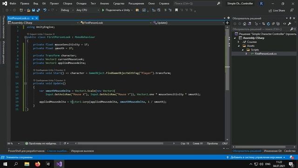The image size is (298, 168).
Task: Collapse the Scripts folder node
Action: (243, 50)
